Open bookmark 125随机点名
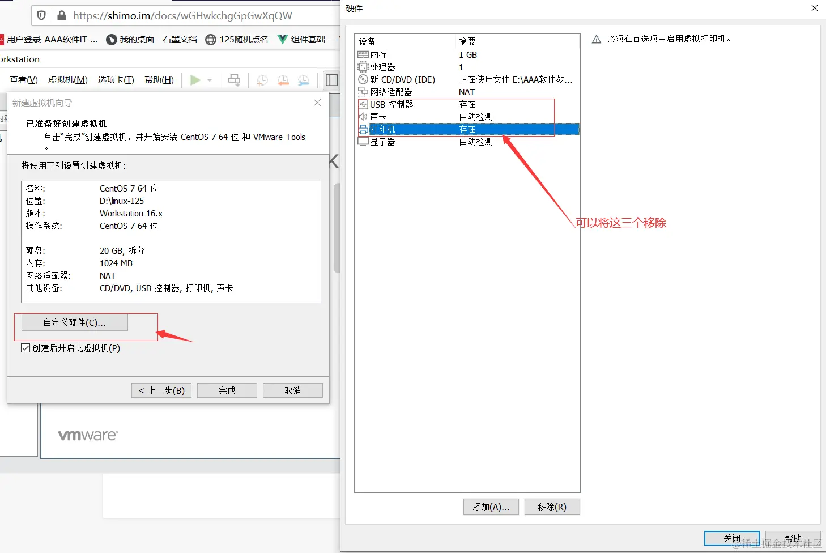 tap(237, 39)
